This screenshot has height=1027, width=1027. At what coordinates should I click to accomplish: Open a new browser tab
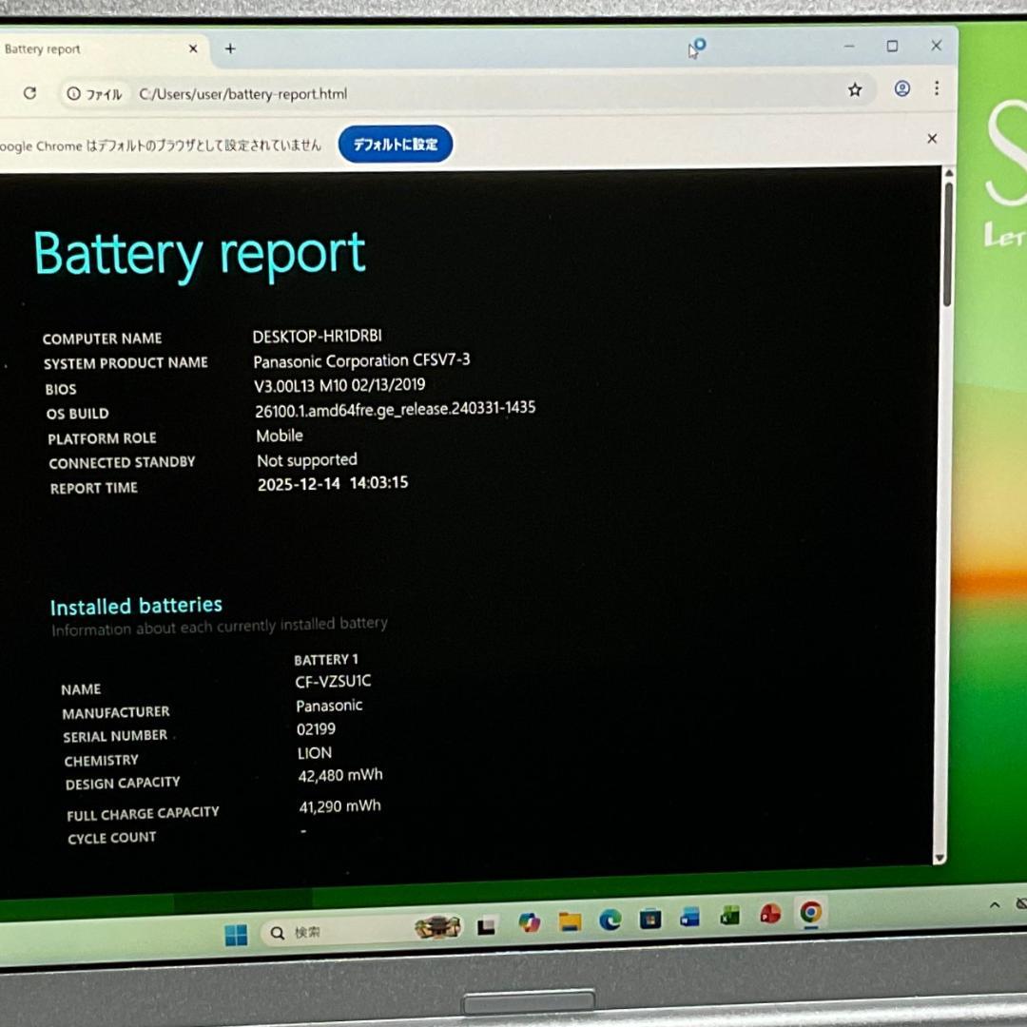pyautogui.click(x=230, y=48)
